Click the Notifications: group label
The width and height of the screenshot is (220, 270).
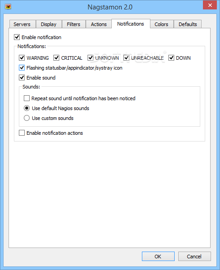click(32, 46)
